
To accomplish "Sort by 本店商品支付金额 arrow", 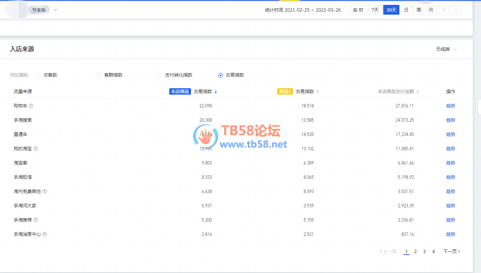I will pyautogui.click(x=417, y=92).
